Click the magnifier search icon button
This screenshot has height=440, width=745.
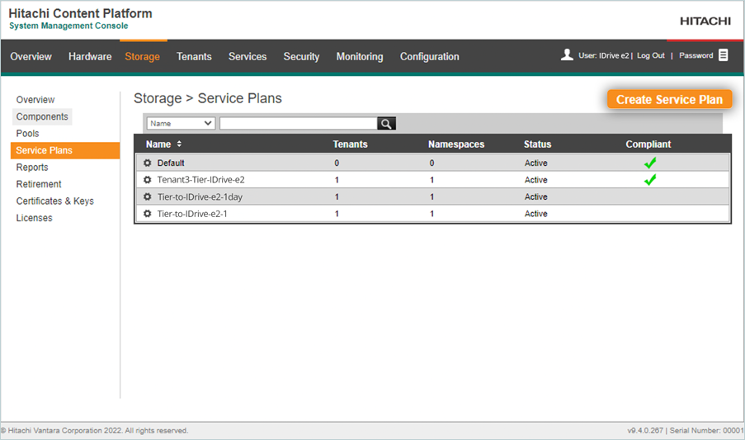[386, 124]
